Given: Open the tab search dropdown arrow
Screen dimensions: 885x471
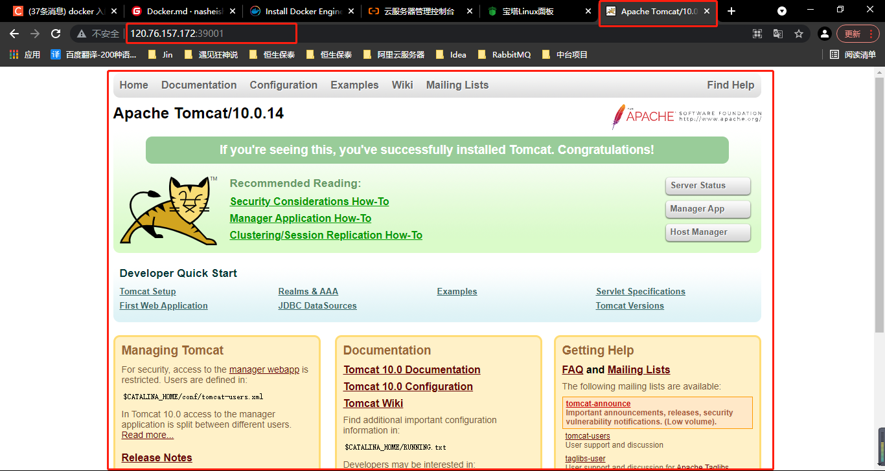Looking at the screenshot, I should (x=782, y=11).
